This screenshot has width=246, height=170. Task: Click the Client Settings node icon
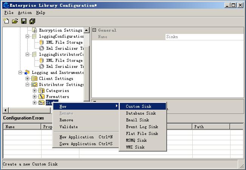click(x=34, y=78)
